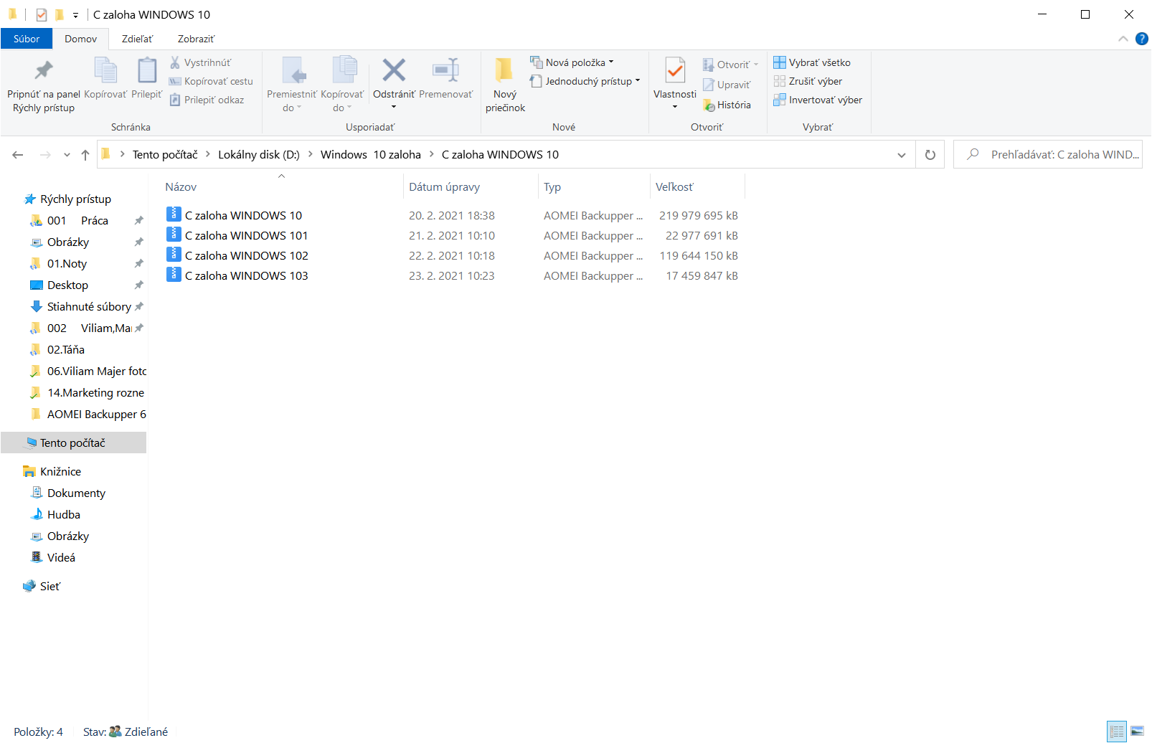Image resolution: width=1152 pixels, height=743 pixels.
Task: Click the Pin to Quick Access pushpin icon
Action: click(44, 70)
